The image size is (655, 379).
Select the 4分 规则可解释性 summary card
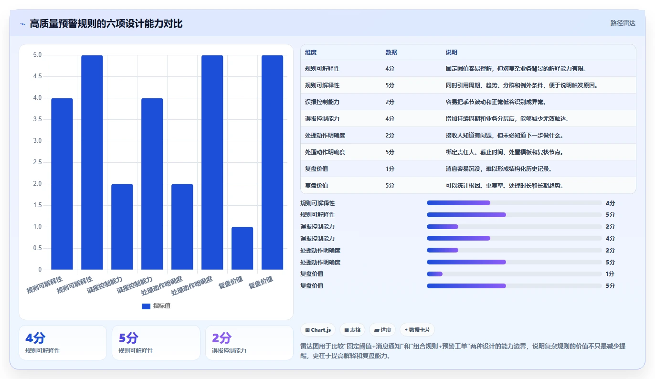[x=63, y=343]
